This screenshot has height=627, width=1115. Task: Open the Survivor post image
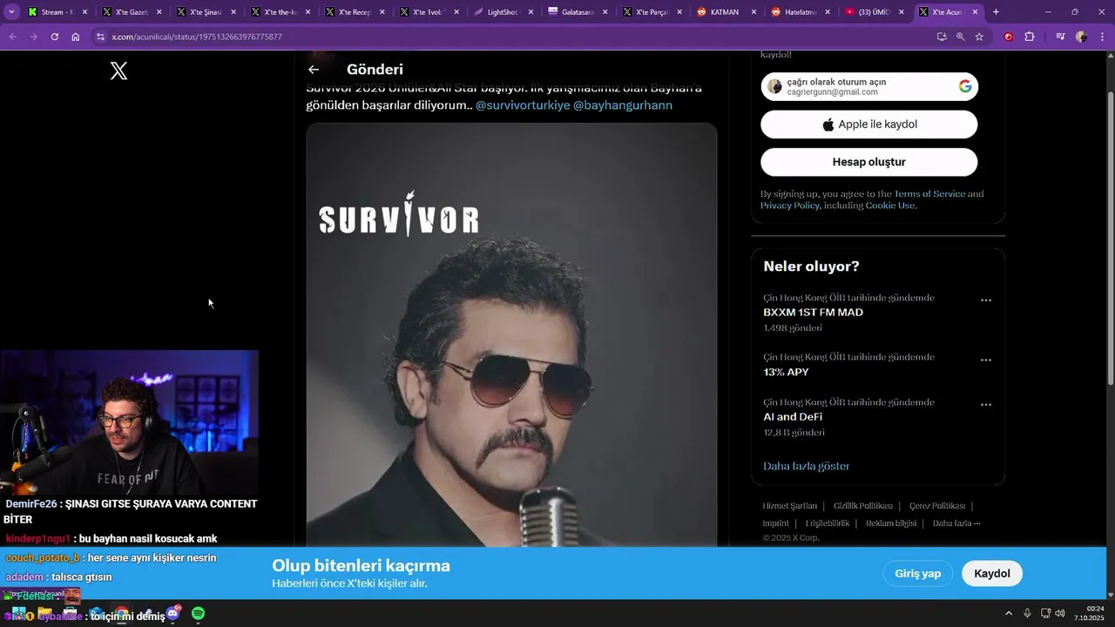pyautogui.click(x=511, y=335)
